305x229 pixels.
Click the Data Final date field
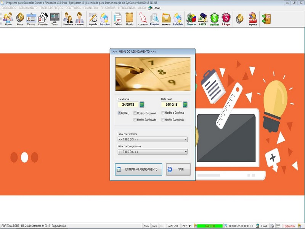coord(172,105)
